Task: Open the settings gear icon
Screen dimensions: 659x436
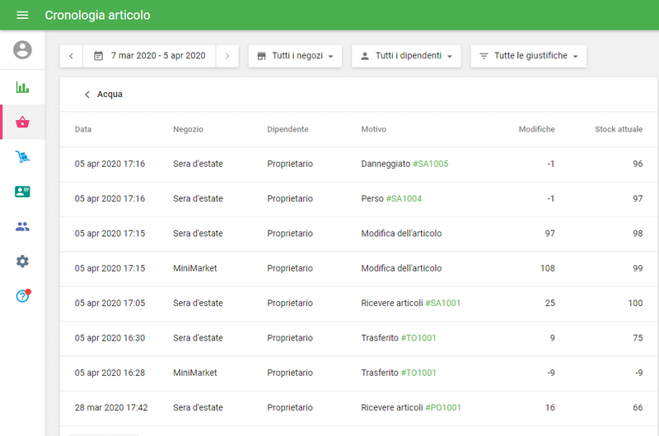Action: point(22,261)
